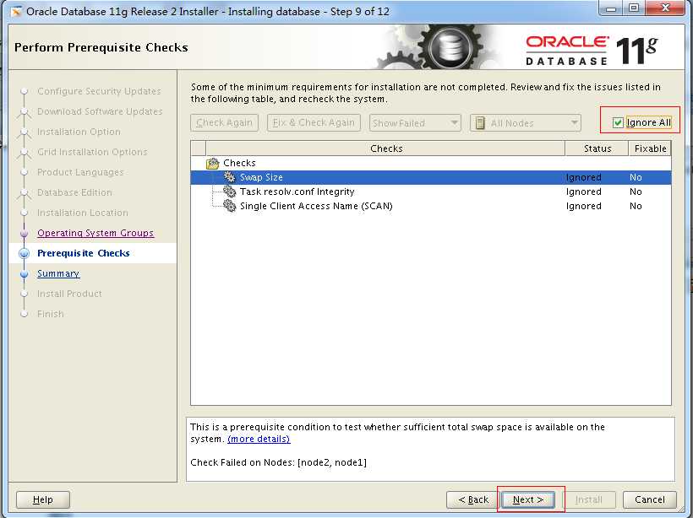
Task: Click Installation Location step
Action: (83, 213)
